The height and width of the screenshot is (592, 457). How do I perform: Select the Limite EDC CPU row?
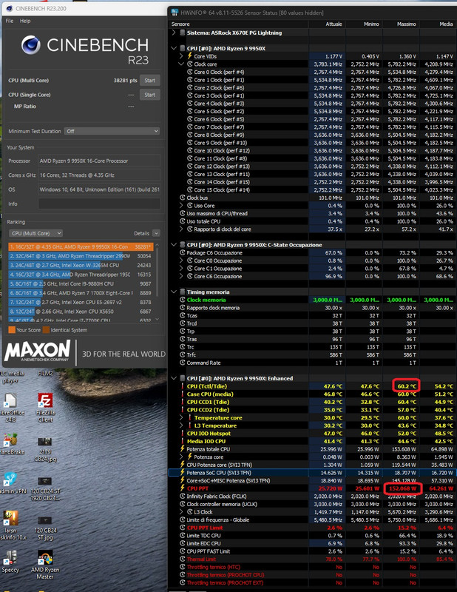click(313, 543)
